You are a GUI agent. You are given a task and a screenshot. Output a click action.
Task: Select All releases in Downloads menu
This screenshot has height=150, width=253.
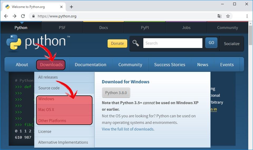64,77
